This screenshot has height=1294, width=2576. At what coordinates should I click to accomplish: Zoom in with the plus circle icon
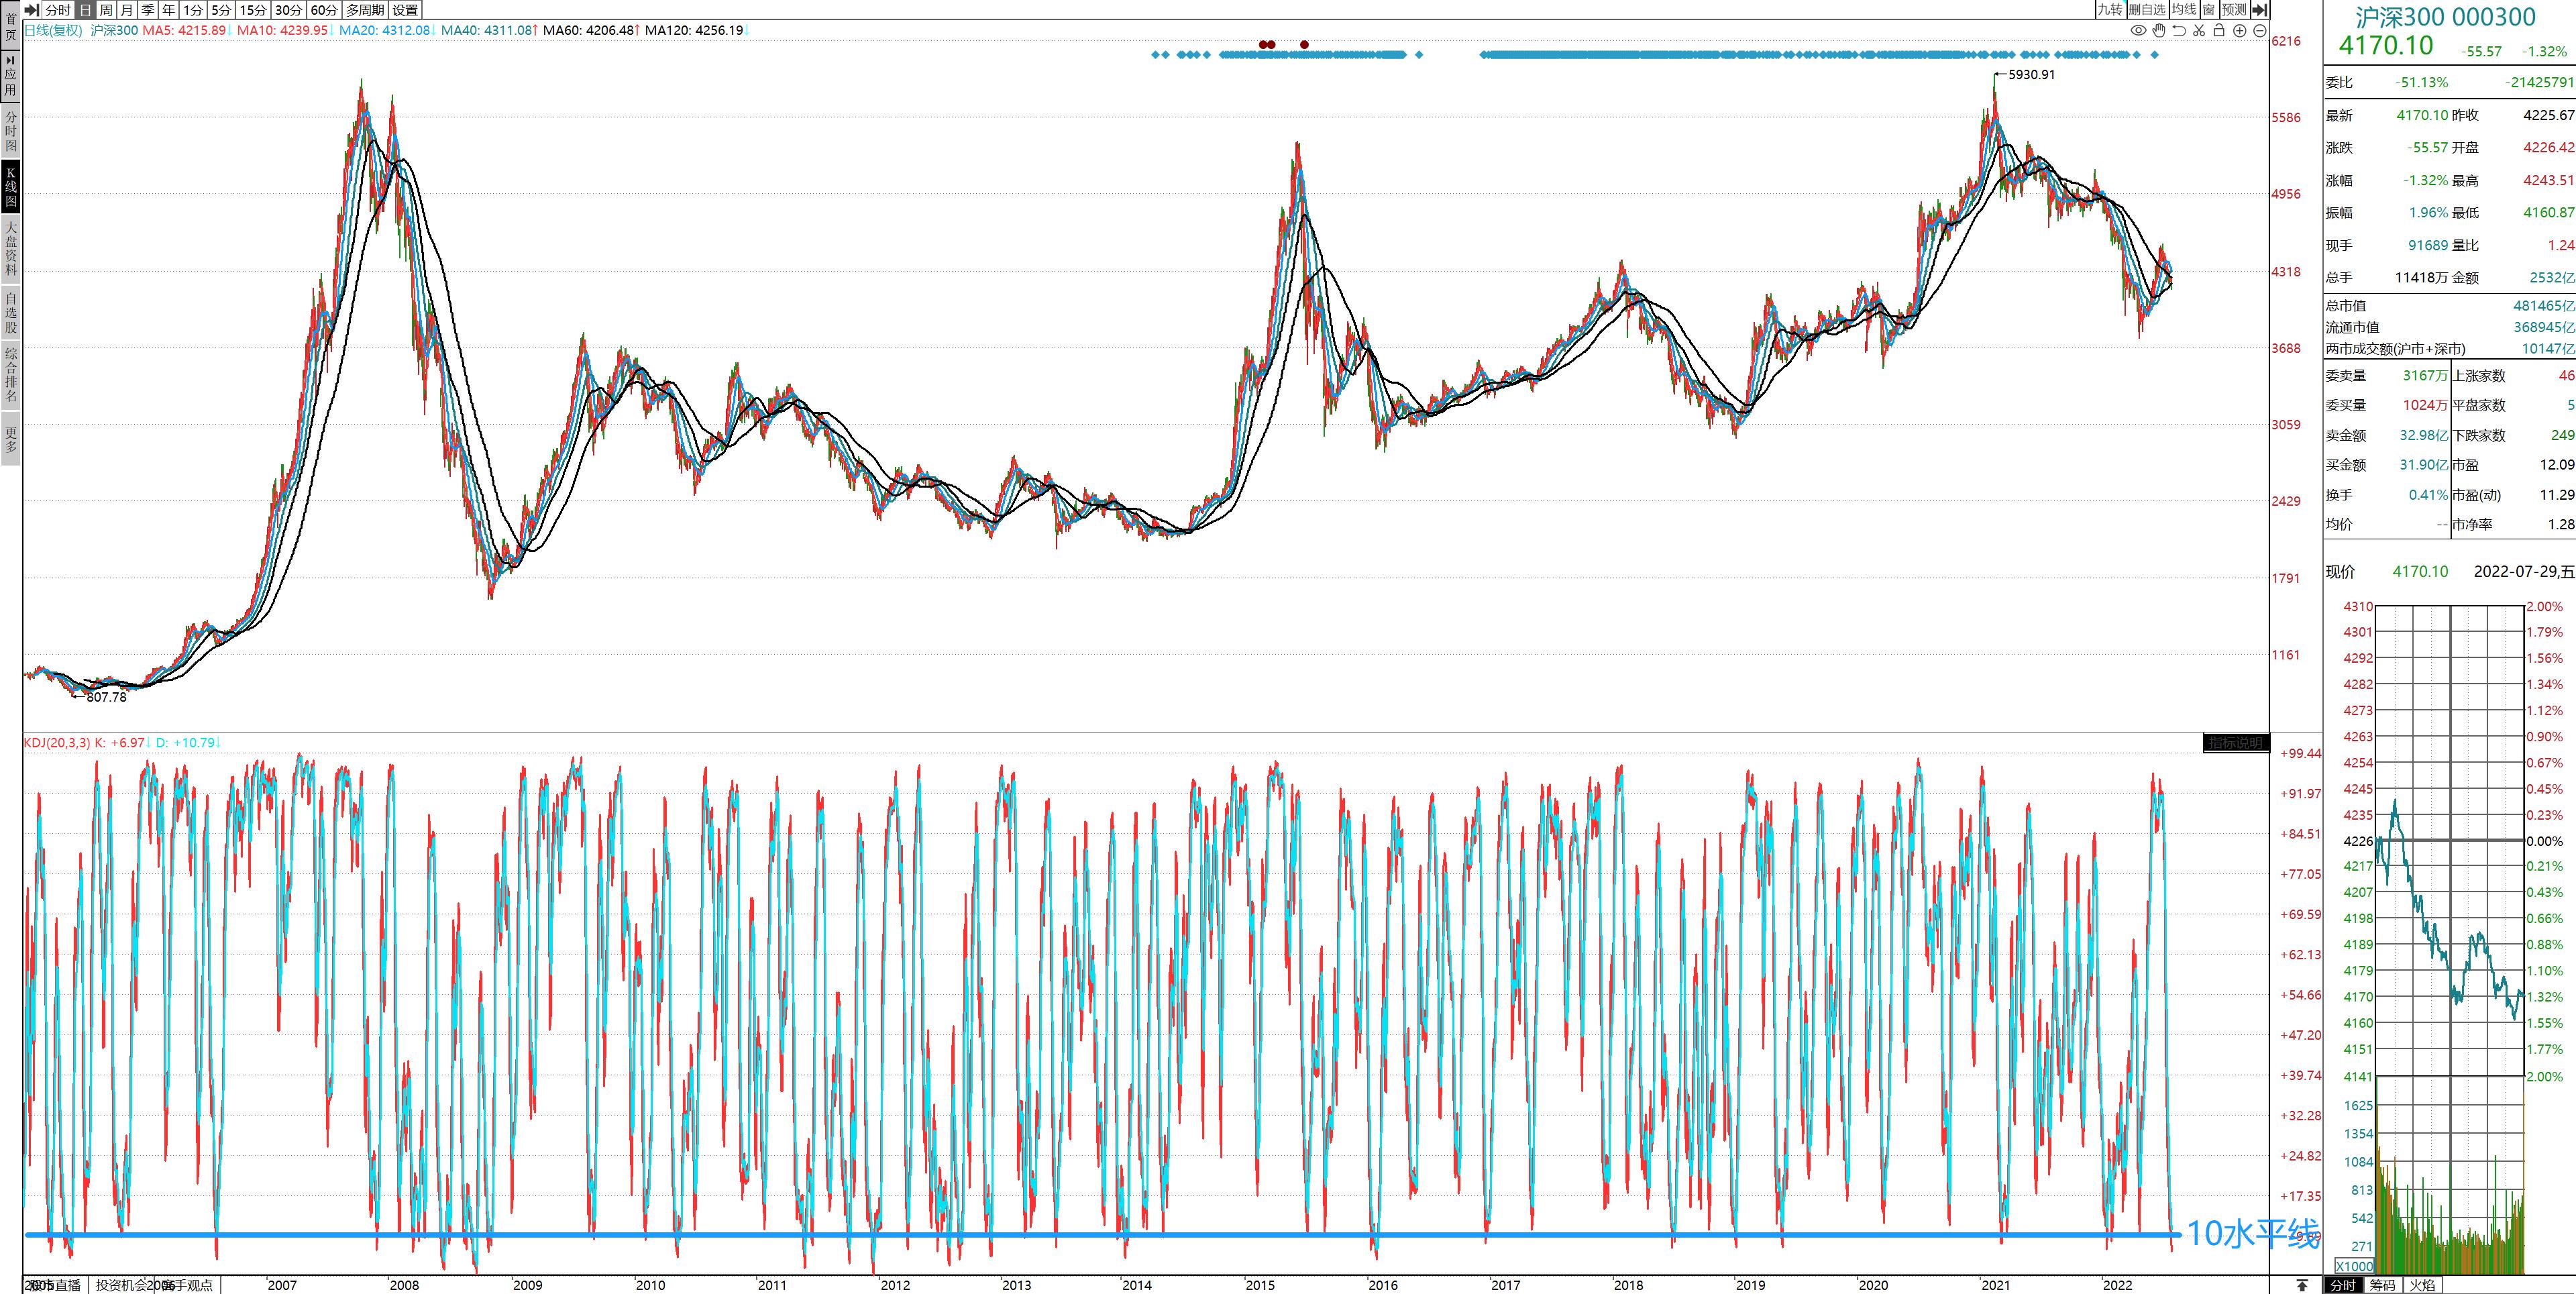coord(2240,31)
